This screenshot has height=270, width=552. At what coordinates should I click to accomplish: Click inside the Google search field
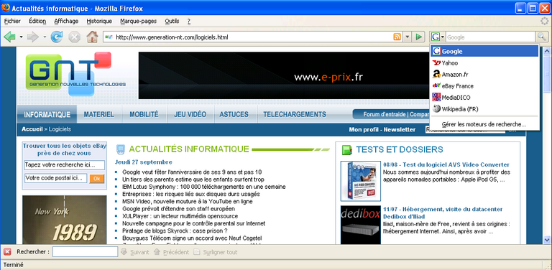click(490, 37)
